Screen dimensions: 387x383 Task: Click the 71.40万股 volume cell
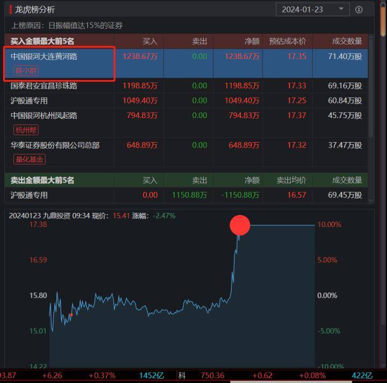click(x=345, y=56)
